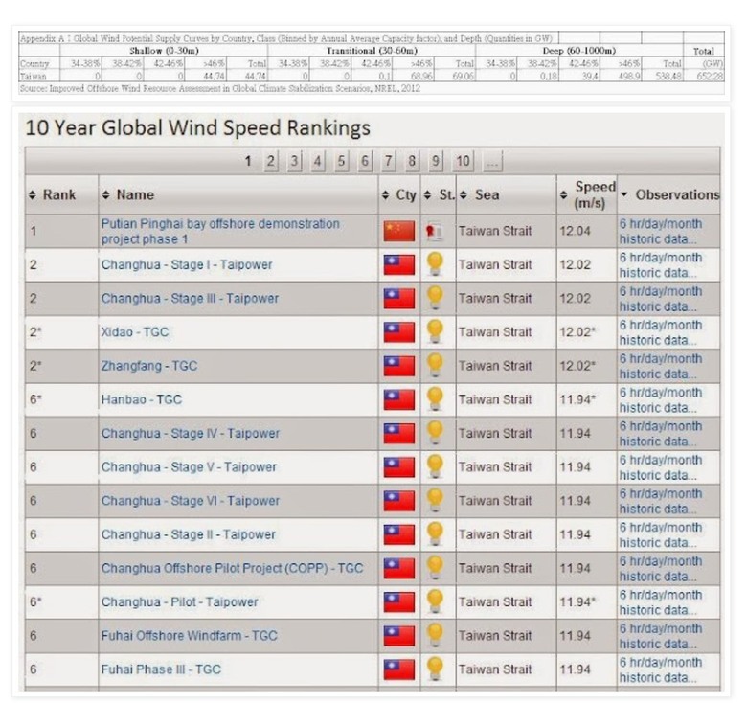Open Changhua - Pilot - Taipower link
Image resolution: width=747 pixels, height=703 pixels.
(180, 602)
